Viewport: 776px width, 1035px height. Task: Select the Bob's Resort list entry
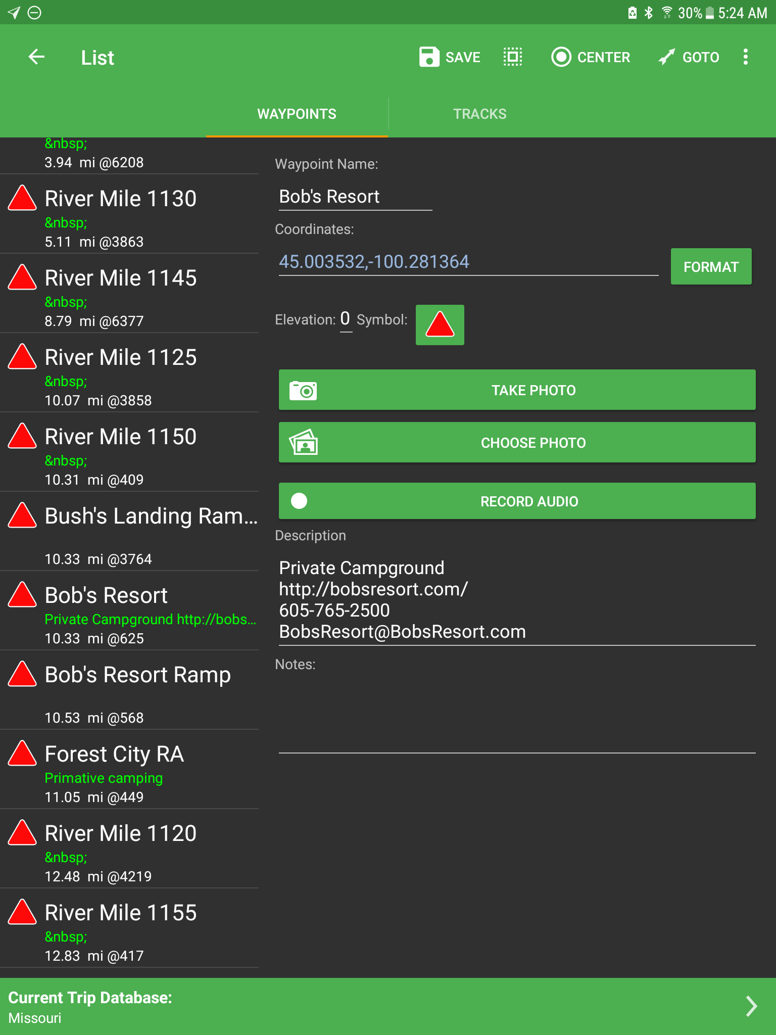pos(129,610)
